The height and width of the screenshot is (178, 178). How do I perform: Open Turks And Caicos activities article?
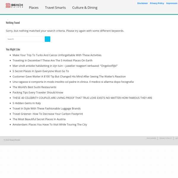(57, 55)
